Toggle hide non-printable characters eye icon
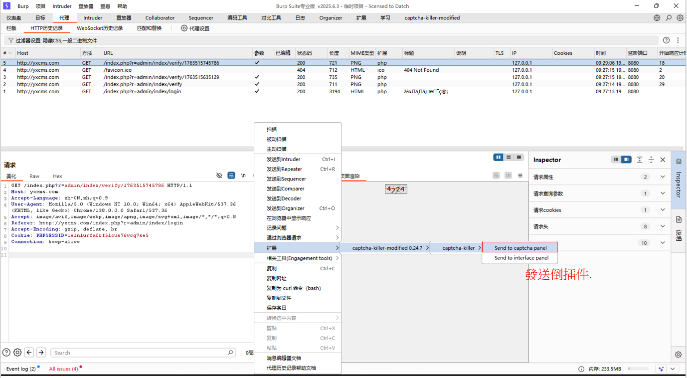 [x=219, y=176]
